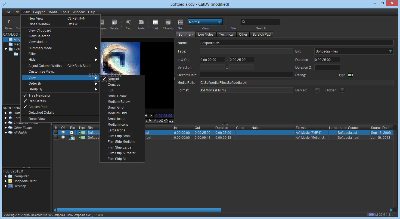Step back one frame in player
The image size is (400, 219).
point(146,116)
